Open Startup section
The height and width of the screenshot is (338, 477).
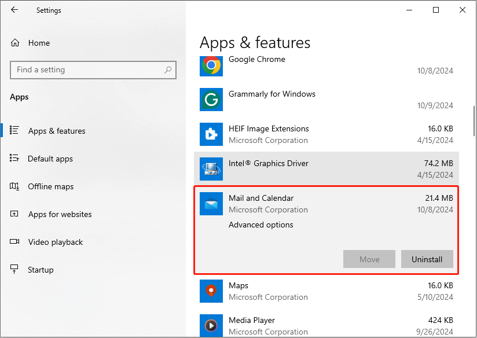[x=41, y=270]
